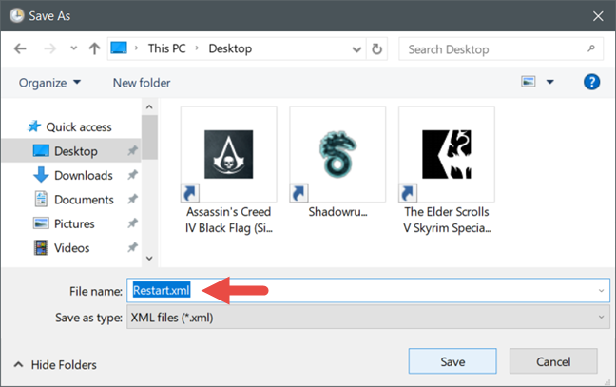Select Quick access in the navigation pane

coord(69,126)
